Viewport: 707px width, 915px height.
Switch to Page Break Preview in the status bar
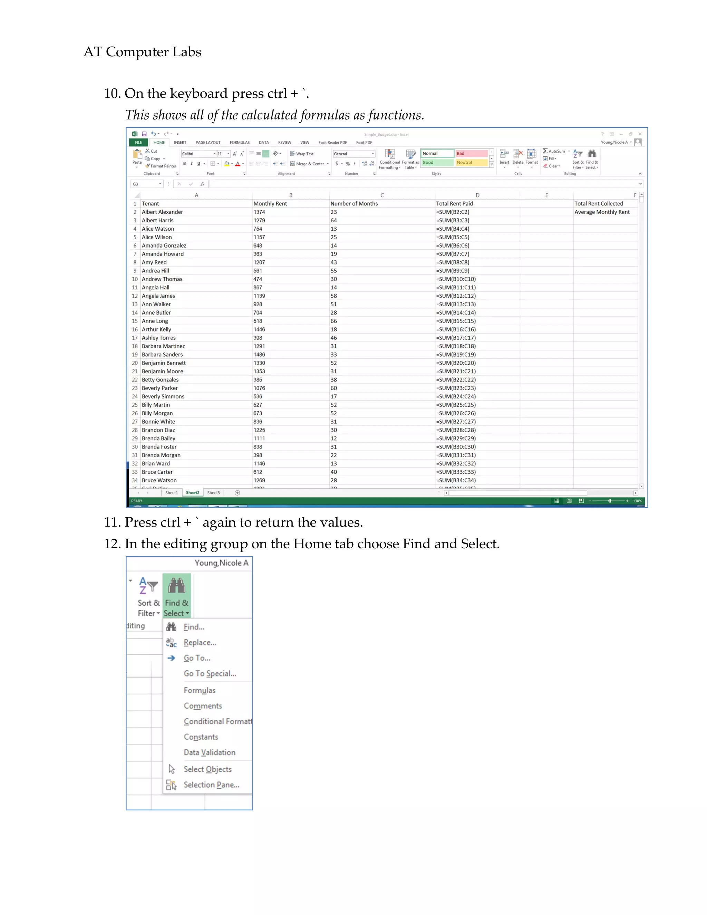(581, 501)
